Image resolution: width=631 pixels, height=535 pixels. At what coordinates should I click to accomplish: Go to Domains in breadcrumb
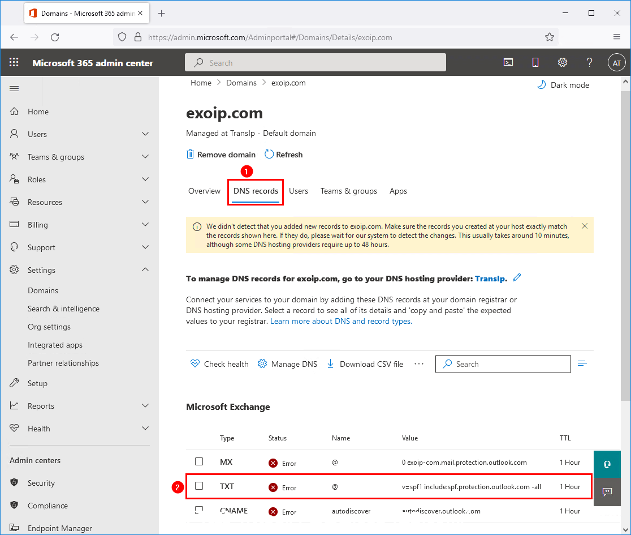tap(241, 83)
